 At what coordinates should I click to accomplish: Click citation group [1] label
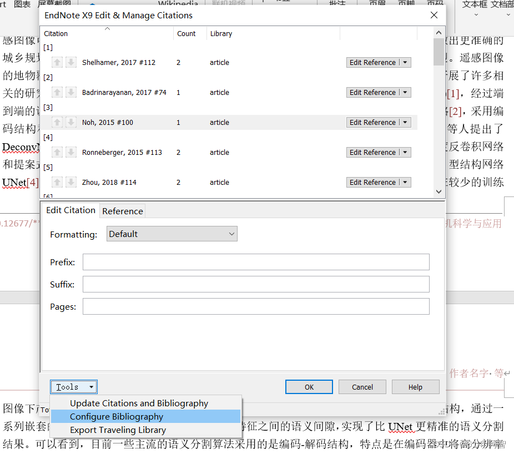tap(48, 47)
